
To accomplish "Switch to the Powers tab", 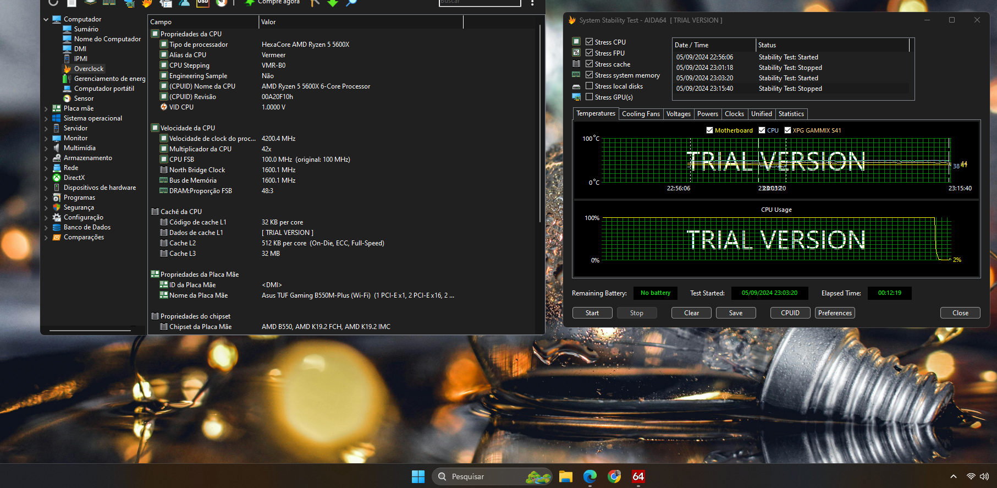I will pyautogui.click(x=708, y=114).
